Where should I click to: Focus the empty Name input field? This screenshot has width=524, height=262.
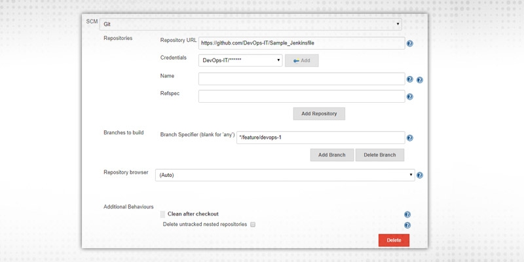point(302,79)
